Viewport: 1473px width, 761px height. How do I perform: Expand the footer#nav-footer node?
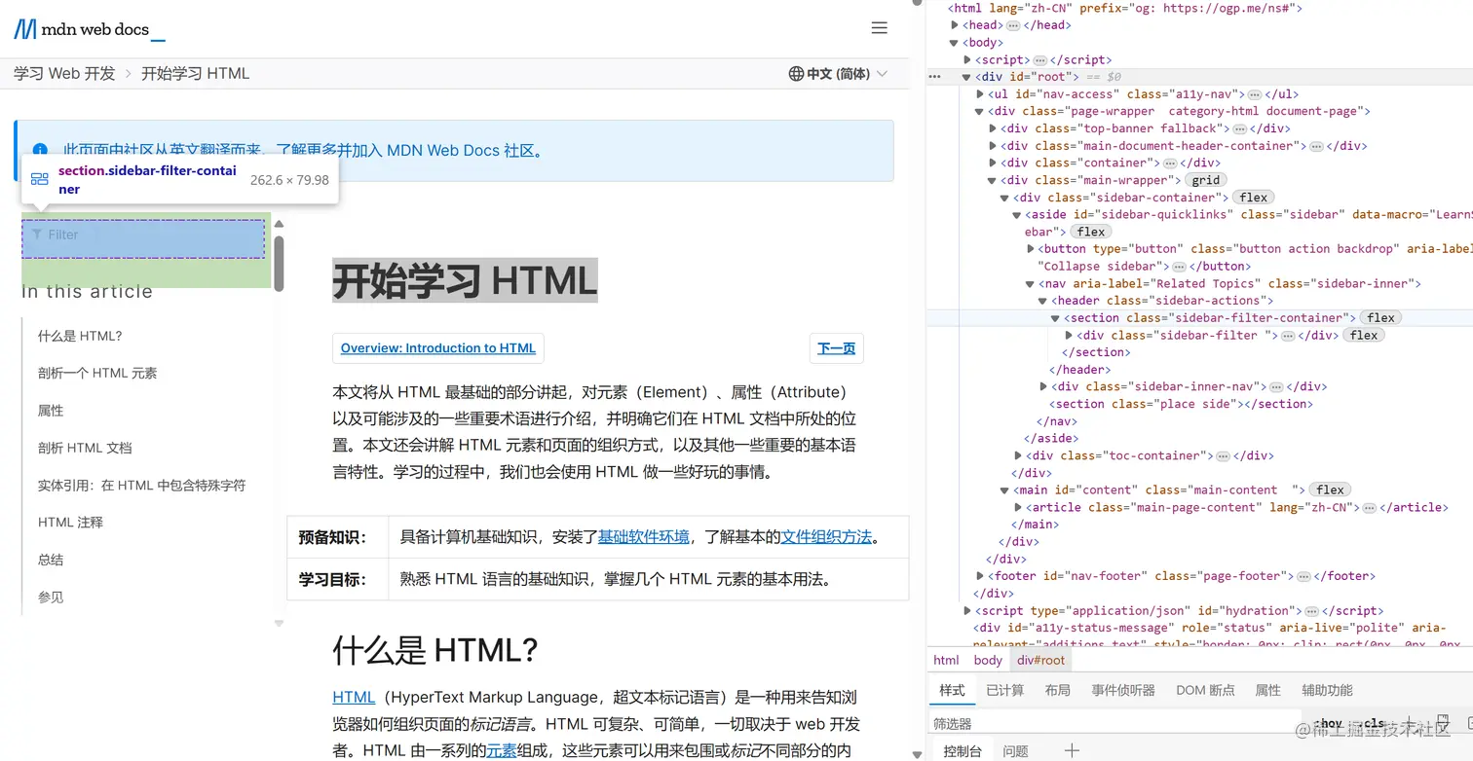coord(980,576)
